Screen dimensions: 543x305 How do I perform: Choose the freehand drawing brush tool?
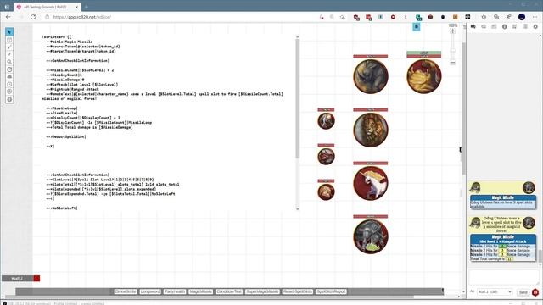click(9, 47)
